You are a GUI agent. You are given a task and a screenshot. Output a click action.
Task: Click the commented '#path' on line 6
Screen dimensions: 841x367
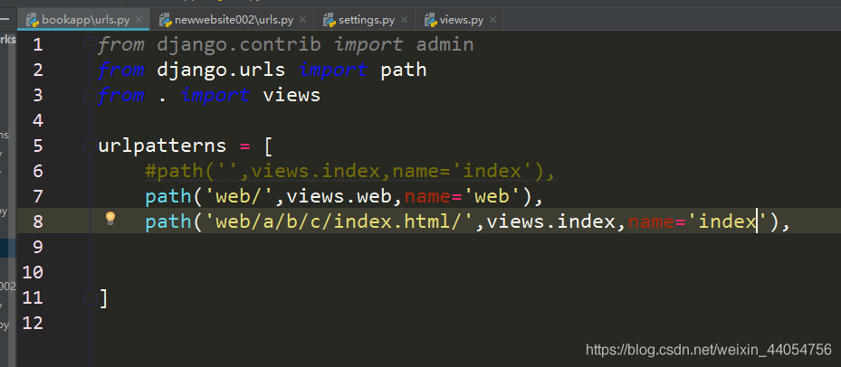click(174, 172)
